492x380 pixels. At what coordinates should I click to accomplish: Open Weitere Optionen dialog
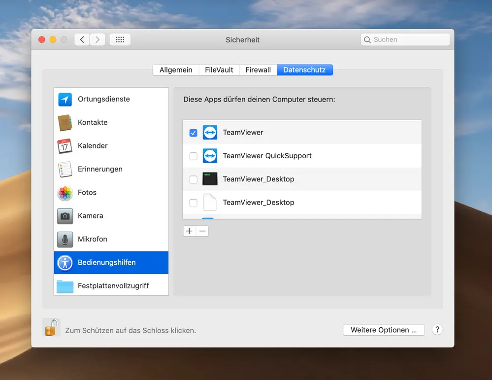point(384,330)
